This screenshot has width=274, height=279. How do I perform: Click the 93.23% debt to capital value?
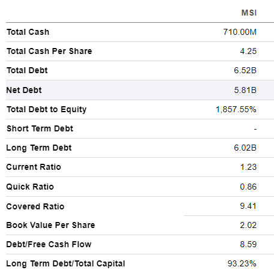pos(242,263)
